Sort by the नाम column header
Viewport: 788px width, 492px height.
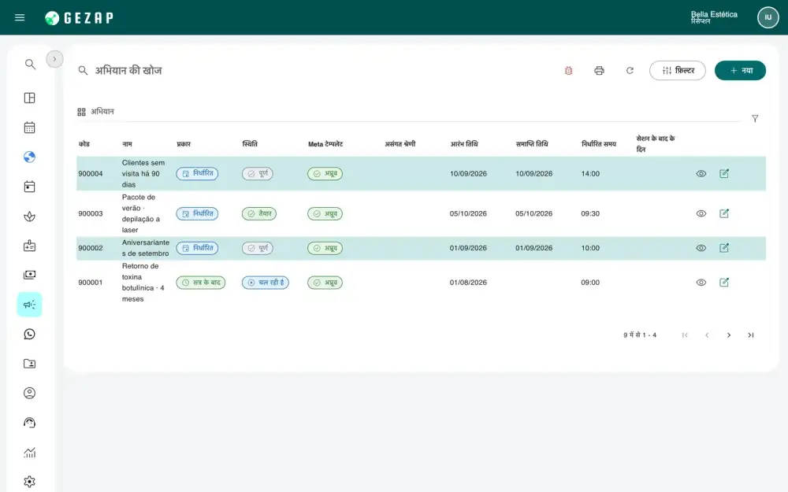point(127,144)
